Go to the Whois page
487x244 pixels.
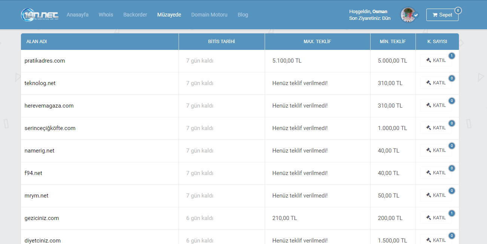pos(106,15)
